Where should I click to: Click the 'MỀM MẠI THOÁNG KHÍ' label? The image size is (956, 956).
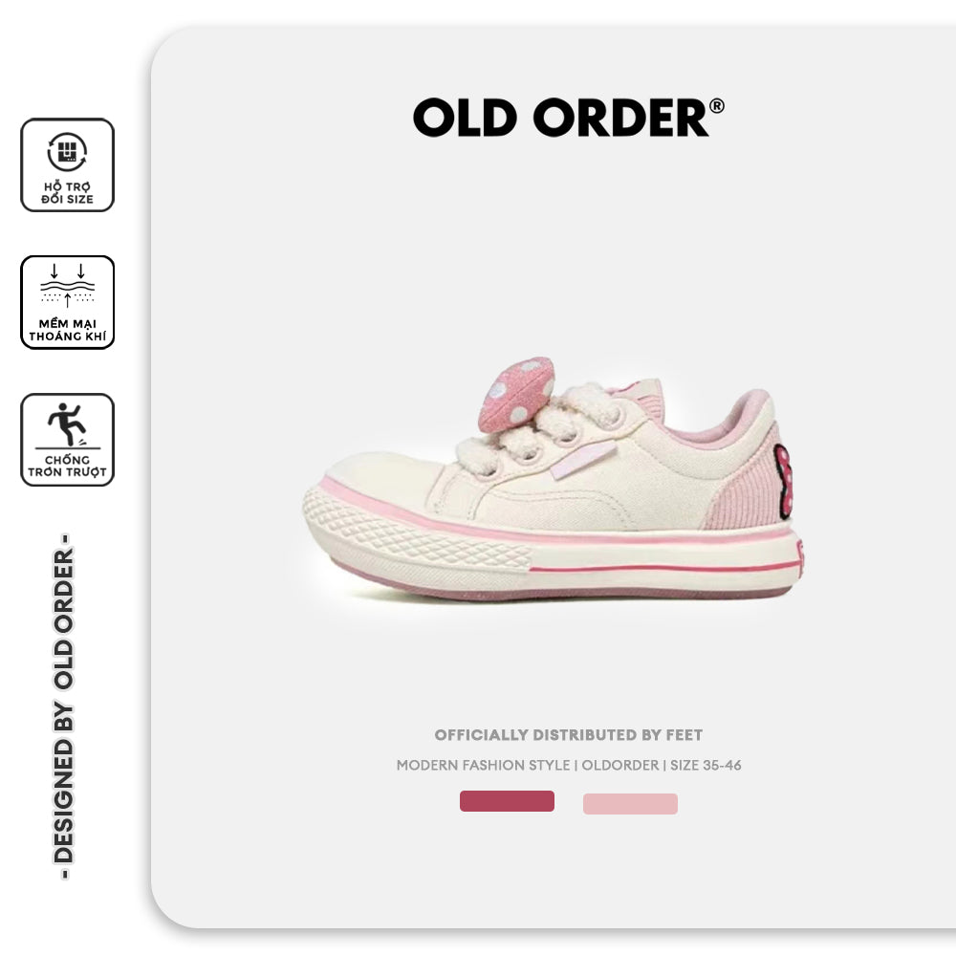coord(67,330)
